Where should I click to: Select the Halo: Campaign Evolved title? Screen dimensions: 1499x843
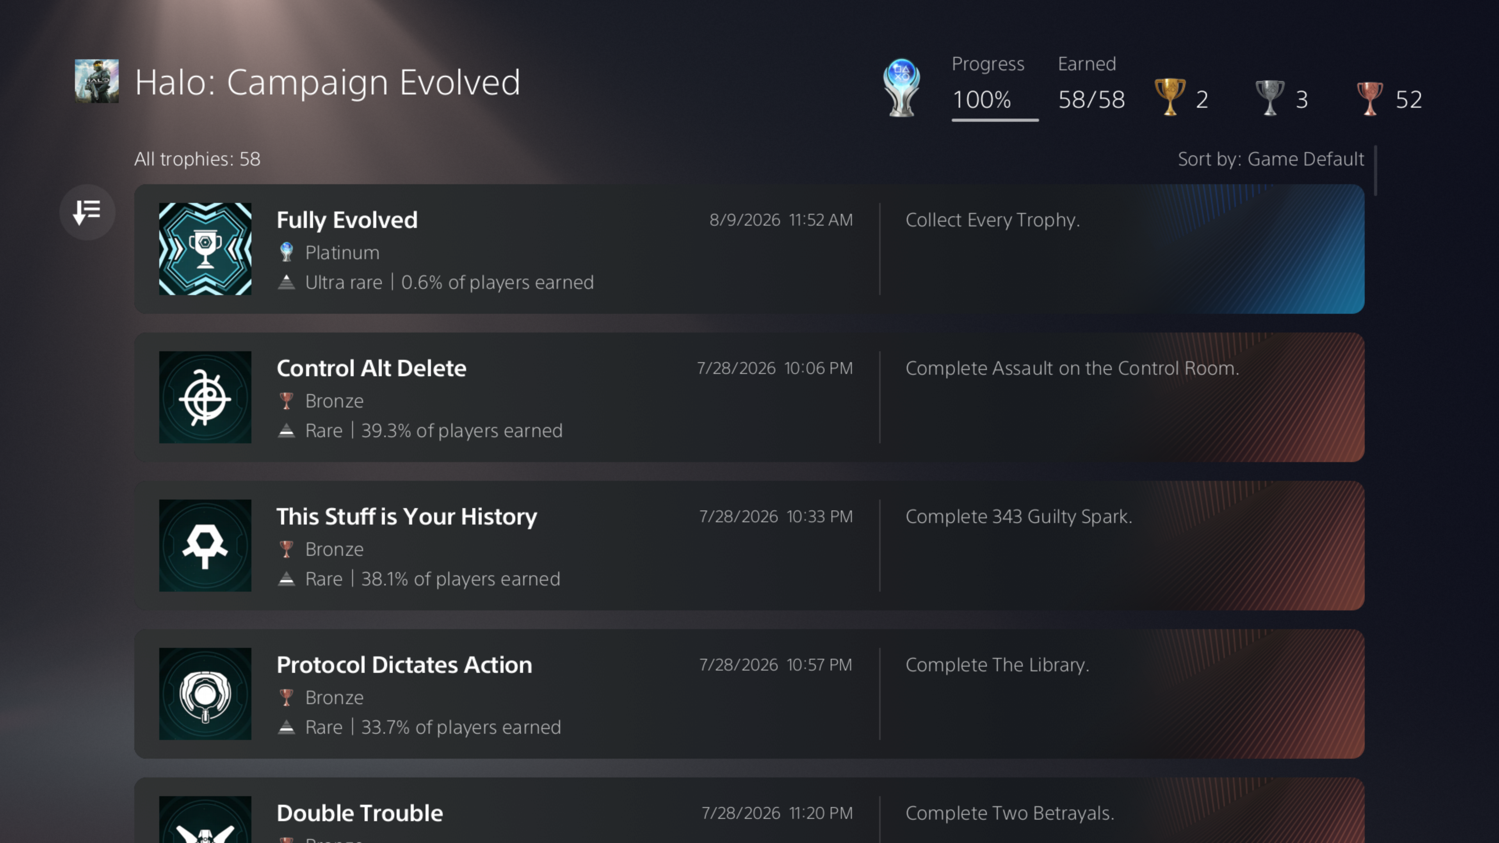(328, 82)
